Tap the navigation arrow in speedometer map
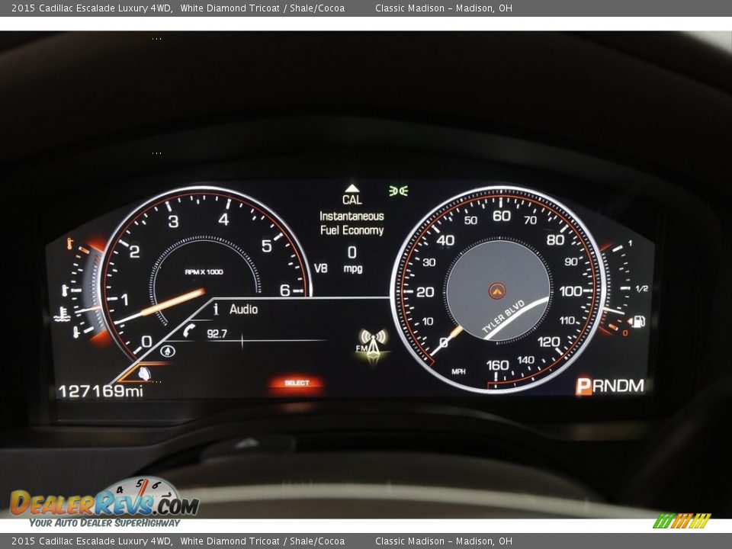 pyautogui.click(x=496, y=291)
